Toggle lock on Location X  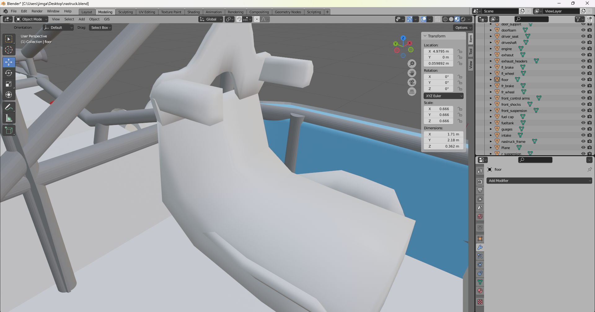(460, 51)
